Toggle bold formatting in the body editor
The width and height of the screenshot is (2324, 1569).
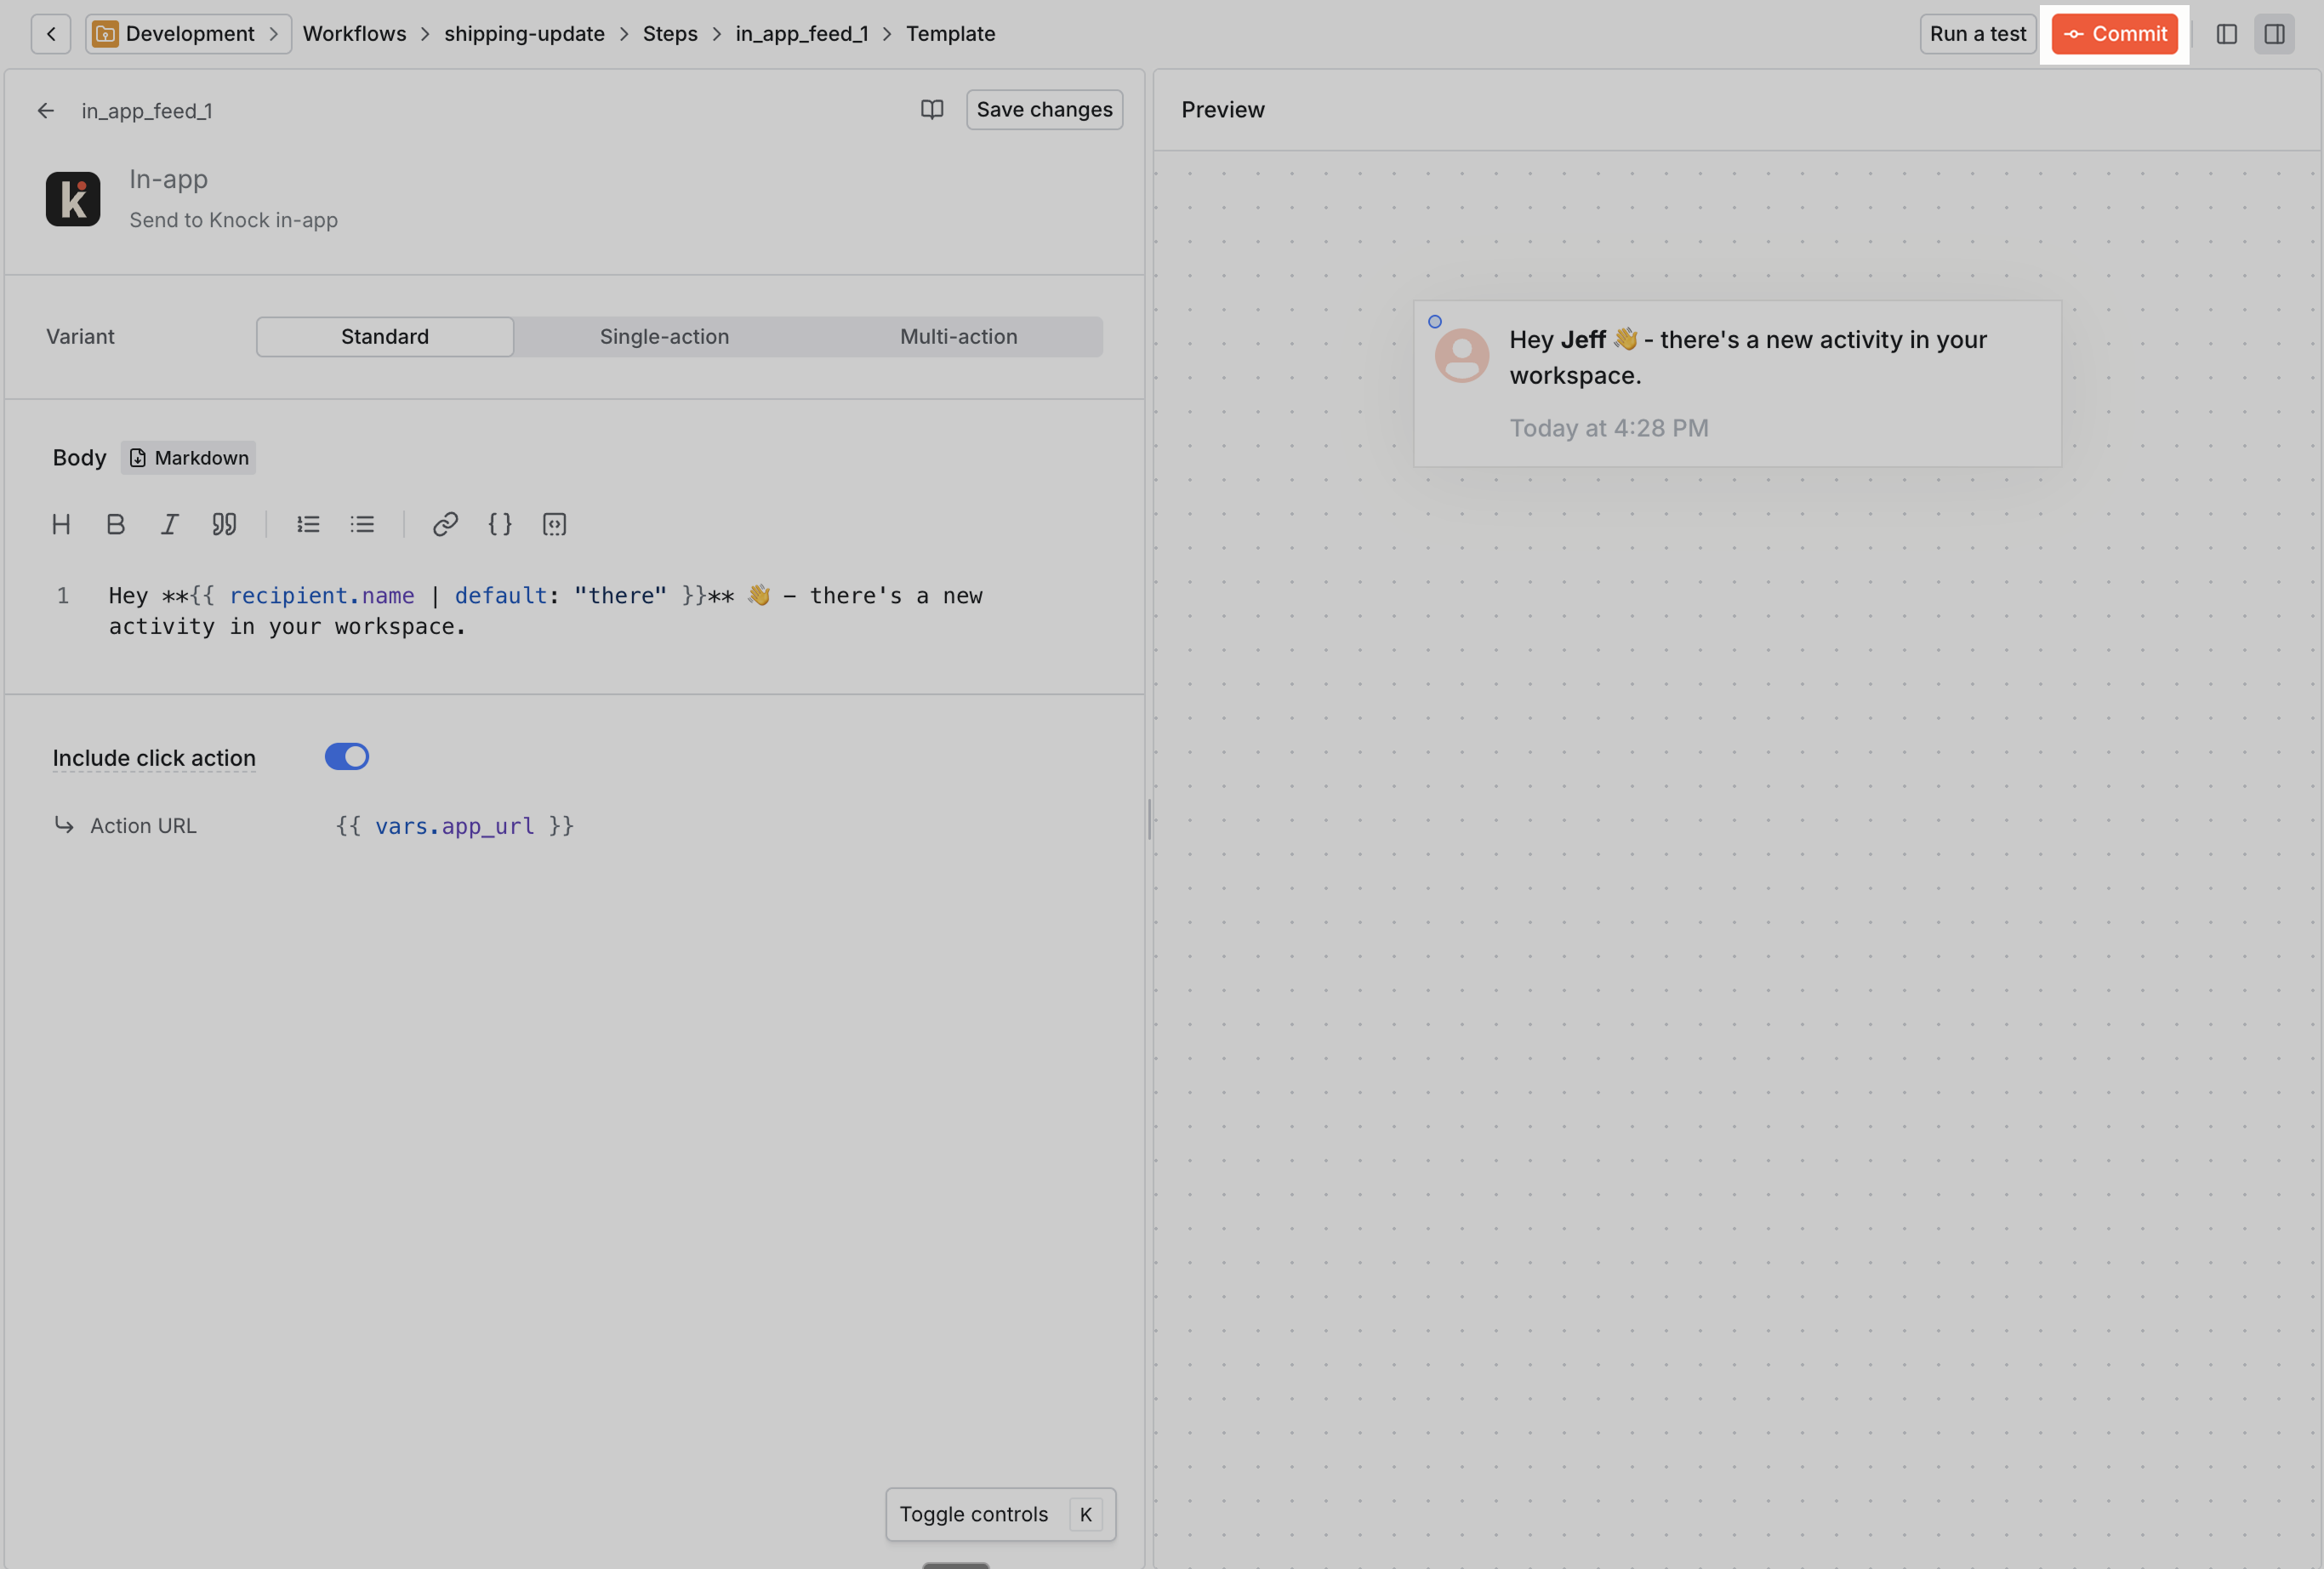point(115,524)
